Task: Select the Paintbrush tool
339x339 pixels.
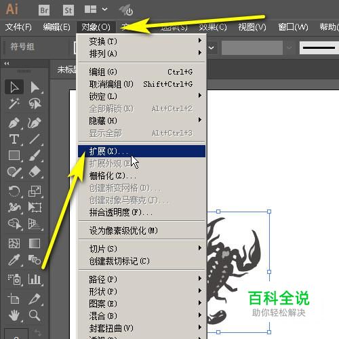Action: tap(35, 155)
